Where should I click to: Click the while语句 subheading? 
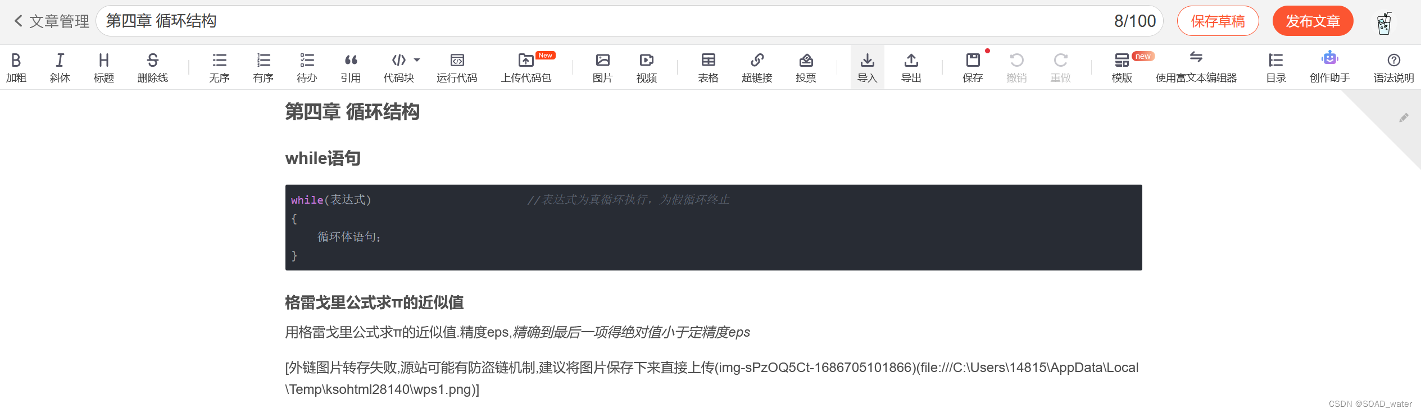click(323, 158)
